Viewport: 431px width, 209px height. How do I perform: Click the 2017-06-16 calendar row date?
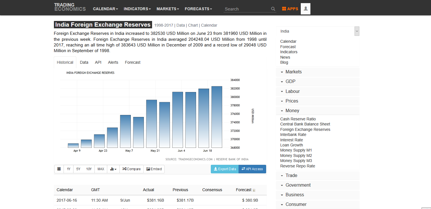(67, 200)
